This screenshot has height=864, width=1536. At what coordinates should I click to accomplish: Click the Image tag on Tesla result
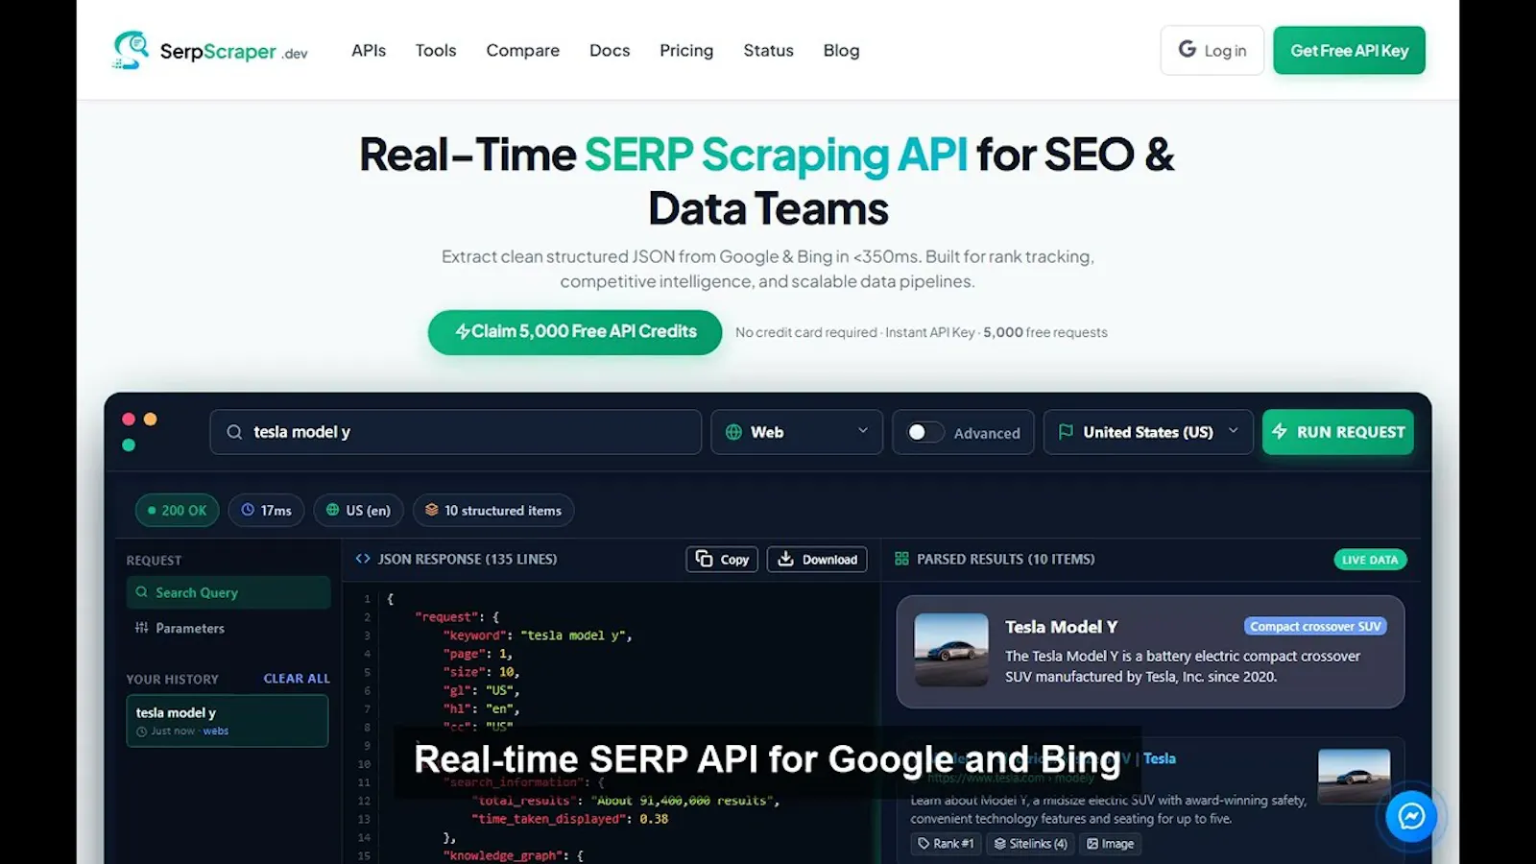(x=1110, y=844)
